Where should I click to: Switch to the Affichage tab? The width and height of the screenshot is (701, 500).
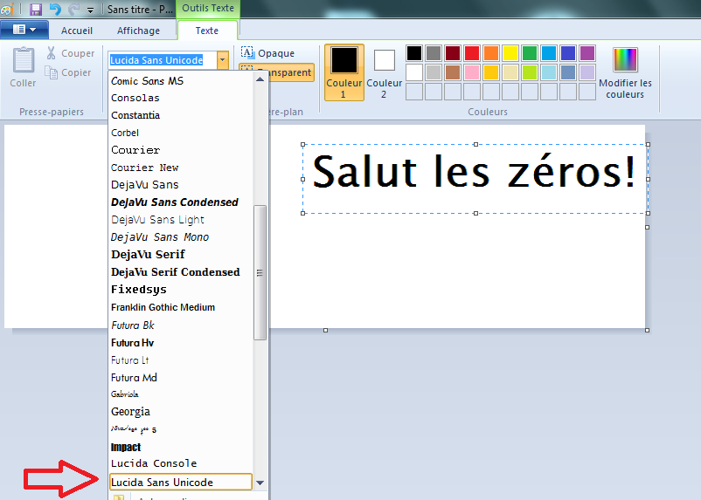pos(138,31)
